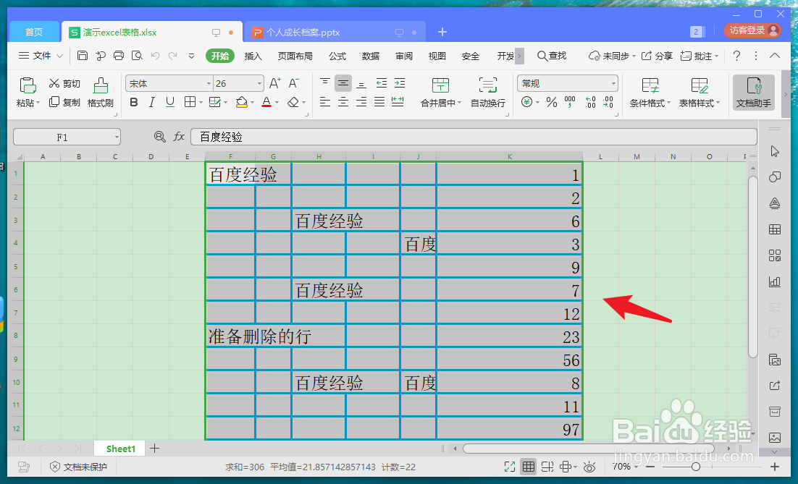Click the Save icon in quick toolbar
Screen dimensions: 798x484
(83, 56)
